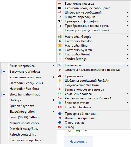Click the red broadcast icon for mass messaging
This screenshot has height=147, width=131.
point(60,98)
